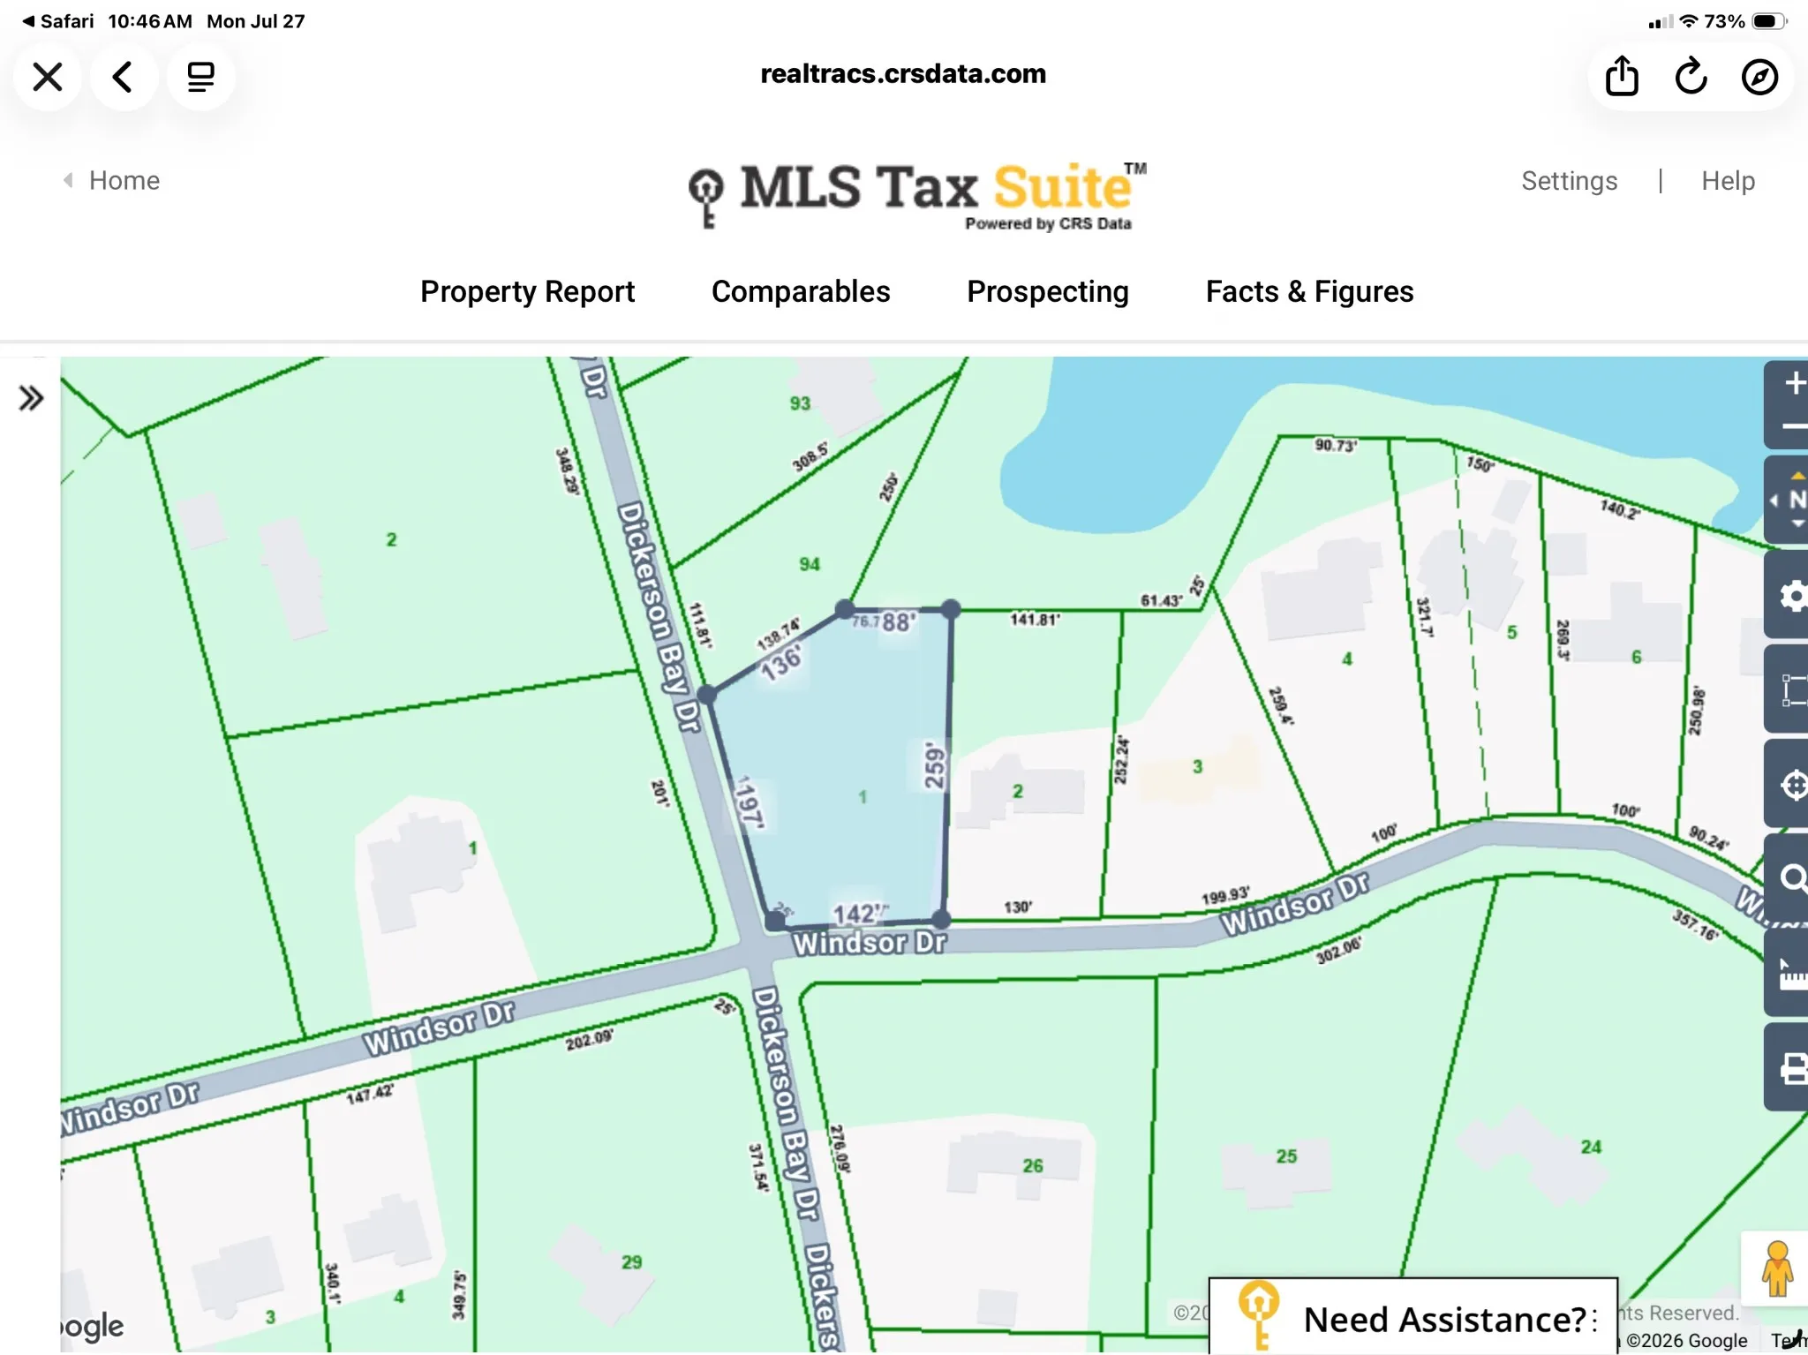Select the rectangle selection map tool
The width and height of the screenshot is (1808, 1355).
pos(1792,690)
